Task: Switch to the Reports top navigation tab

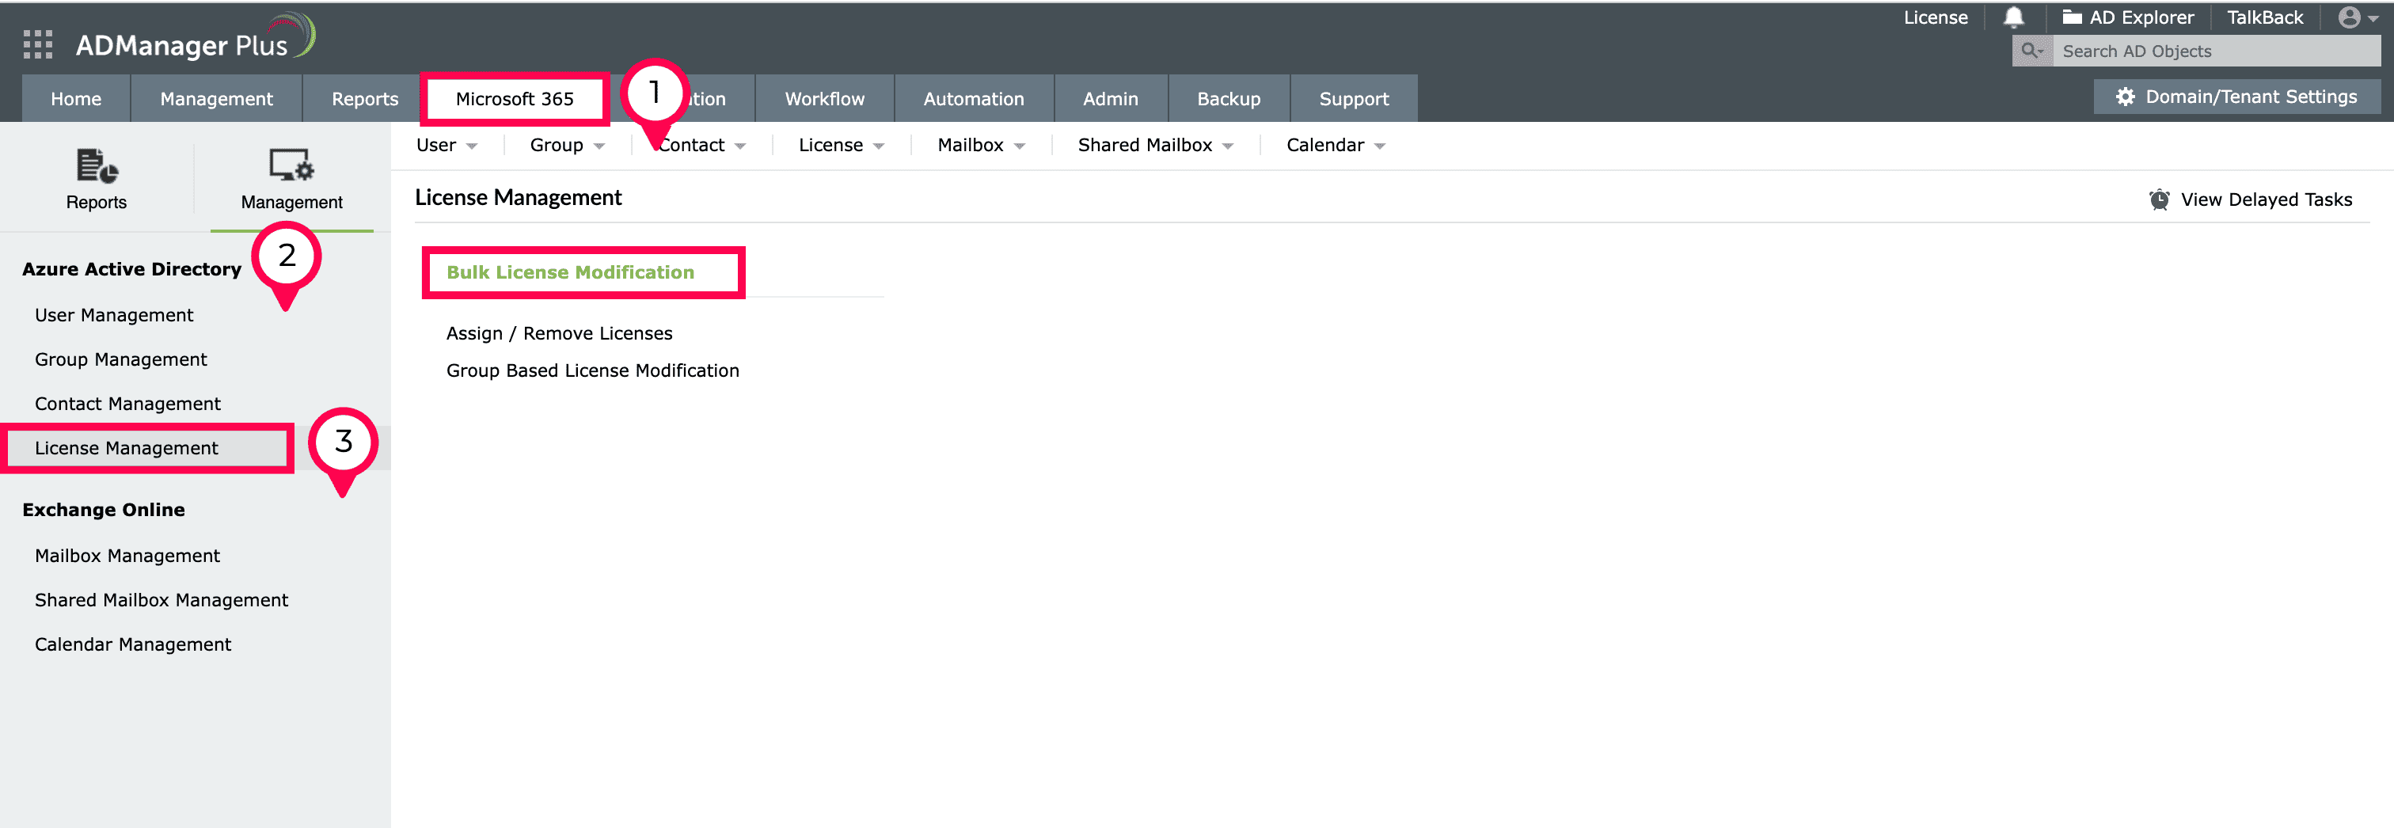Action: (364, 98)
